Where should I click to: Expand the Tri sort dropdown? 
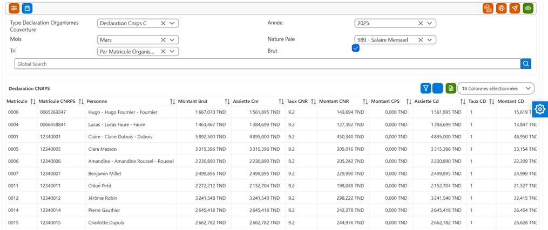coord(172,52)
